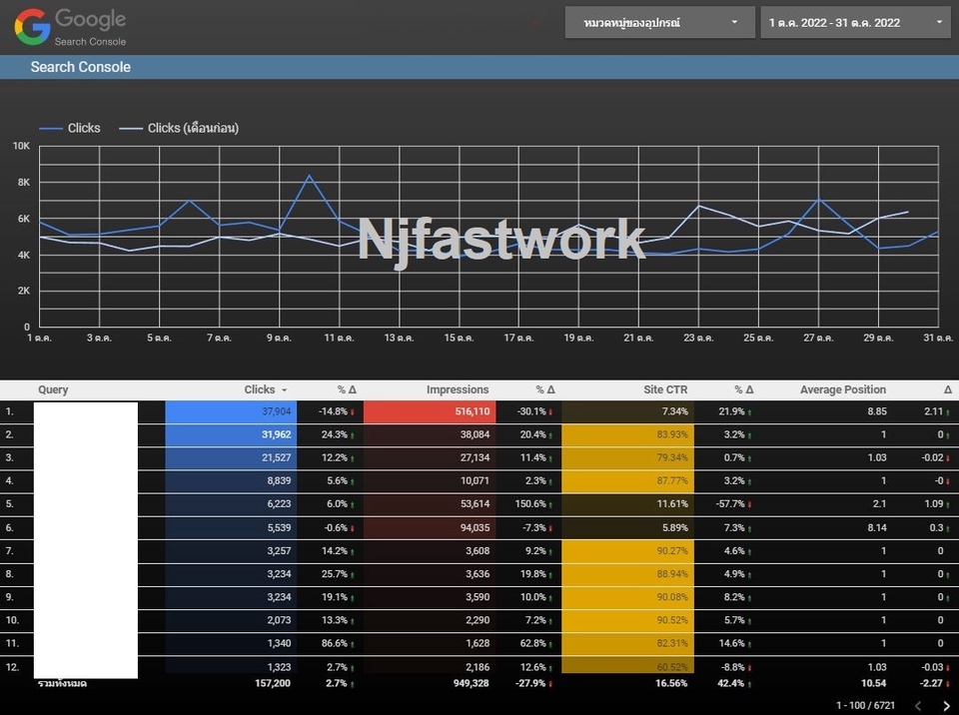Select Site CTR value 11.61%
959x715 pixels.
(x=672, y=504)
